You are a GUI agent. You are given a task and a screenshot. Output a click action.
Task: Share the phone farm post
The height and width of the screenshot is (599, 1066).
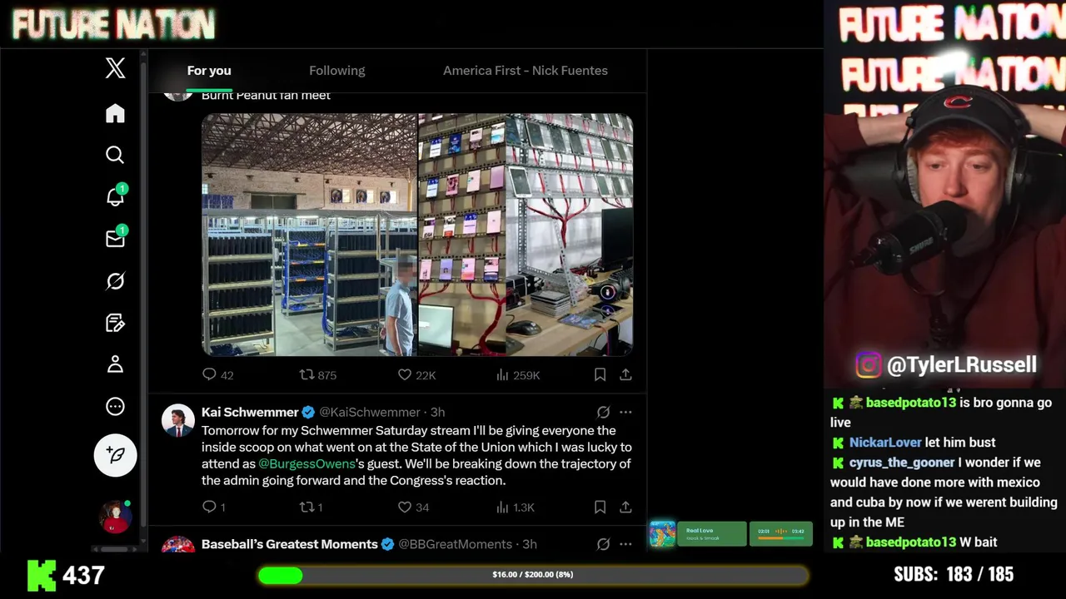(625, 375)
